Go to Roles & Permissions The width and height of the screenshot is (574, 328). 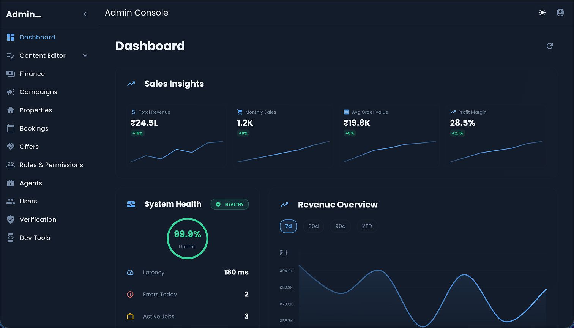pos(51,165)
